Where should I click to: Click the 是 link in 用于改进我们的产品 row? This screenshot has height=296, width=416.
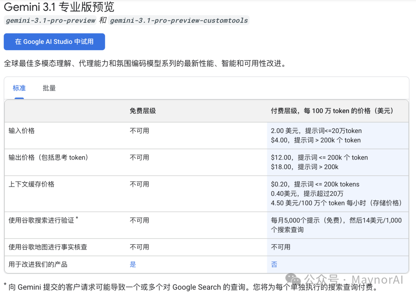coord(133,264)
